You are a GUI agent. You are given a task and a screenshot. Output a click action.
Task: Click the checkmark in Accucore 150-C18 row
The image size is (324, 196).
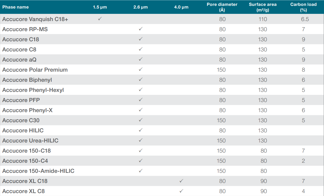pyautogui.click(x=141, y=150)
